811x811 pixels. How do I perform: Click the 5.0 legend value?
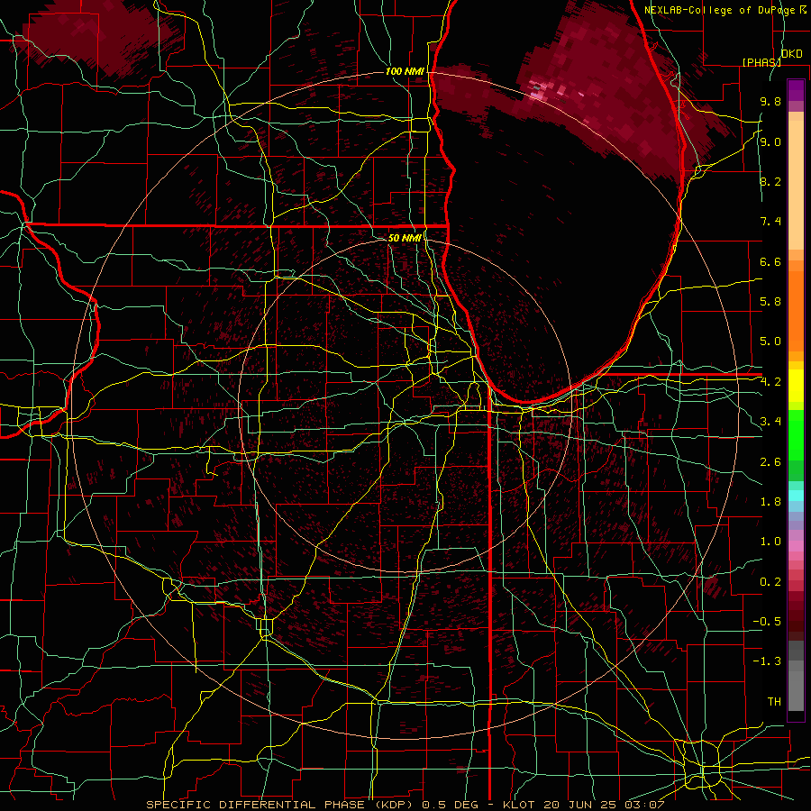770,342
